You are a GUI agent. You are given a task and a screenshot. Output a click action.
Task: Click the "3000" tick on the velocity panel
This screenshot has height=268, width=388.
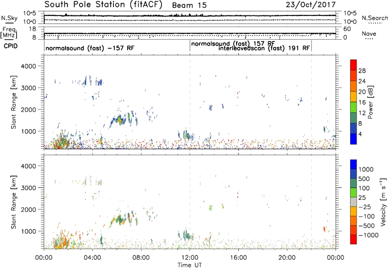coord(28,188)
